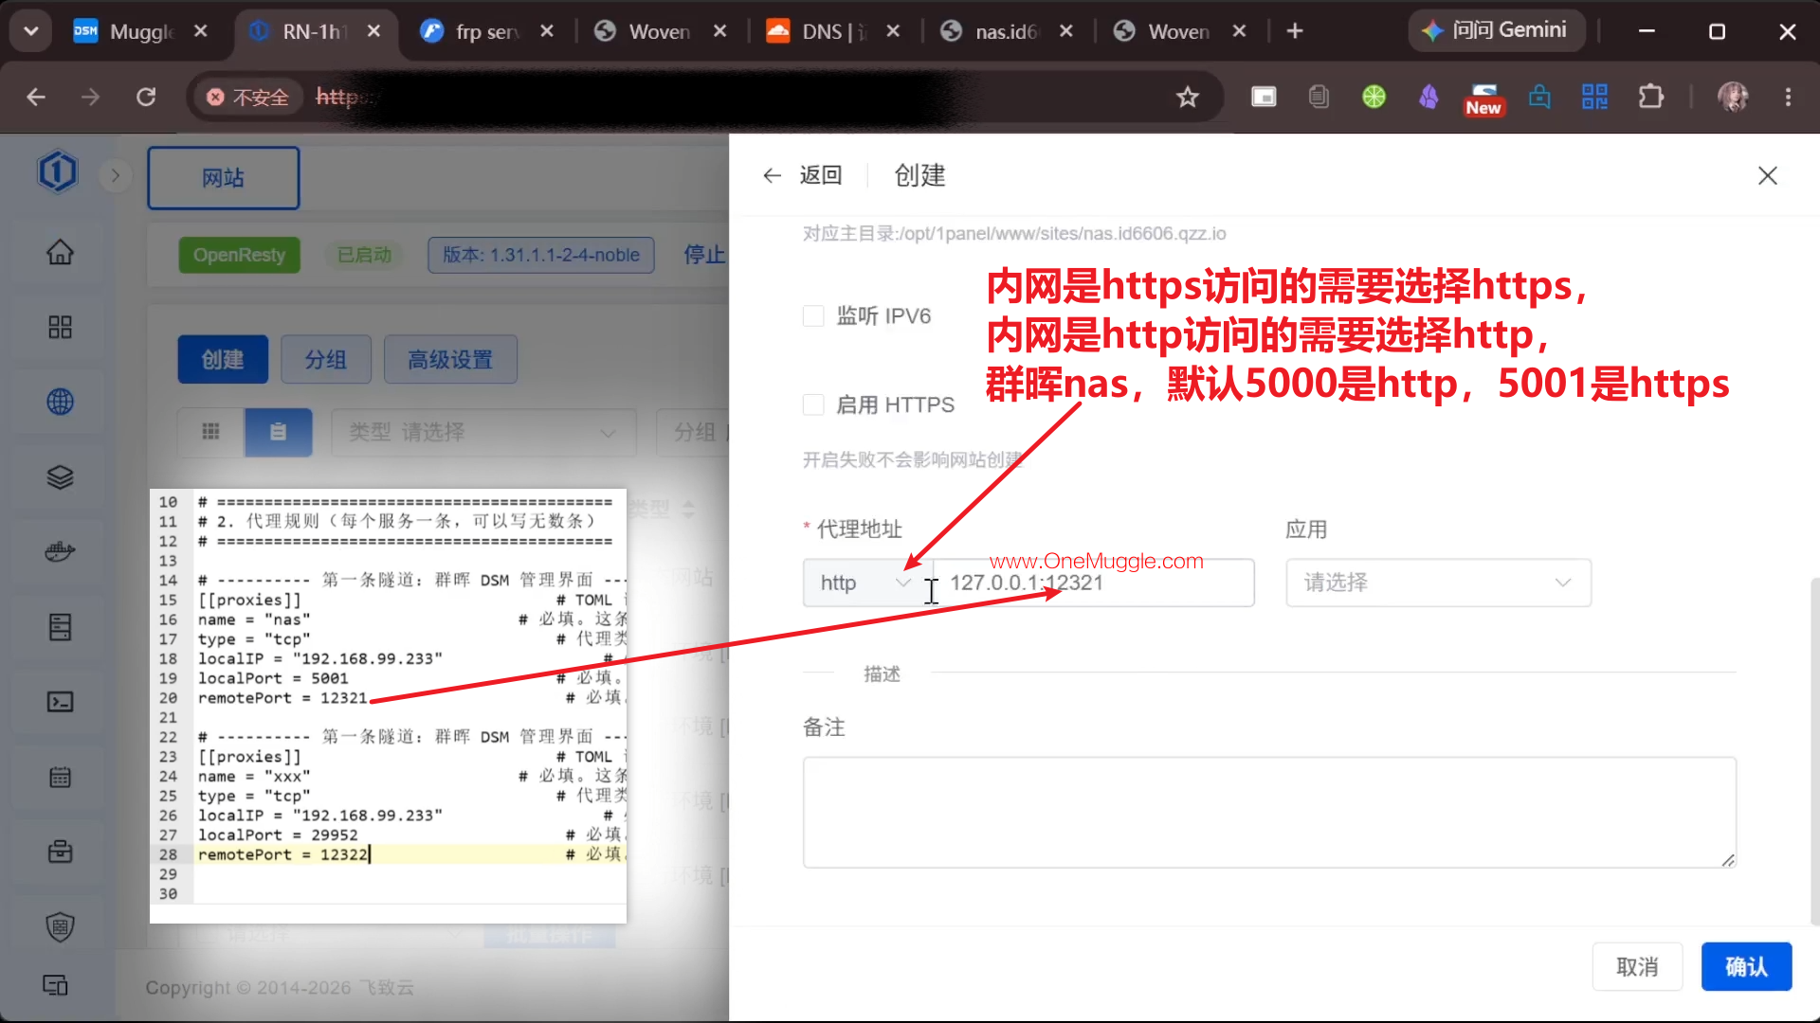
Task: Open new browser tab with plus
Action: click(1294, 31)
